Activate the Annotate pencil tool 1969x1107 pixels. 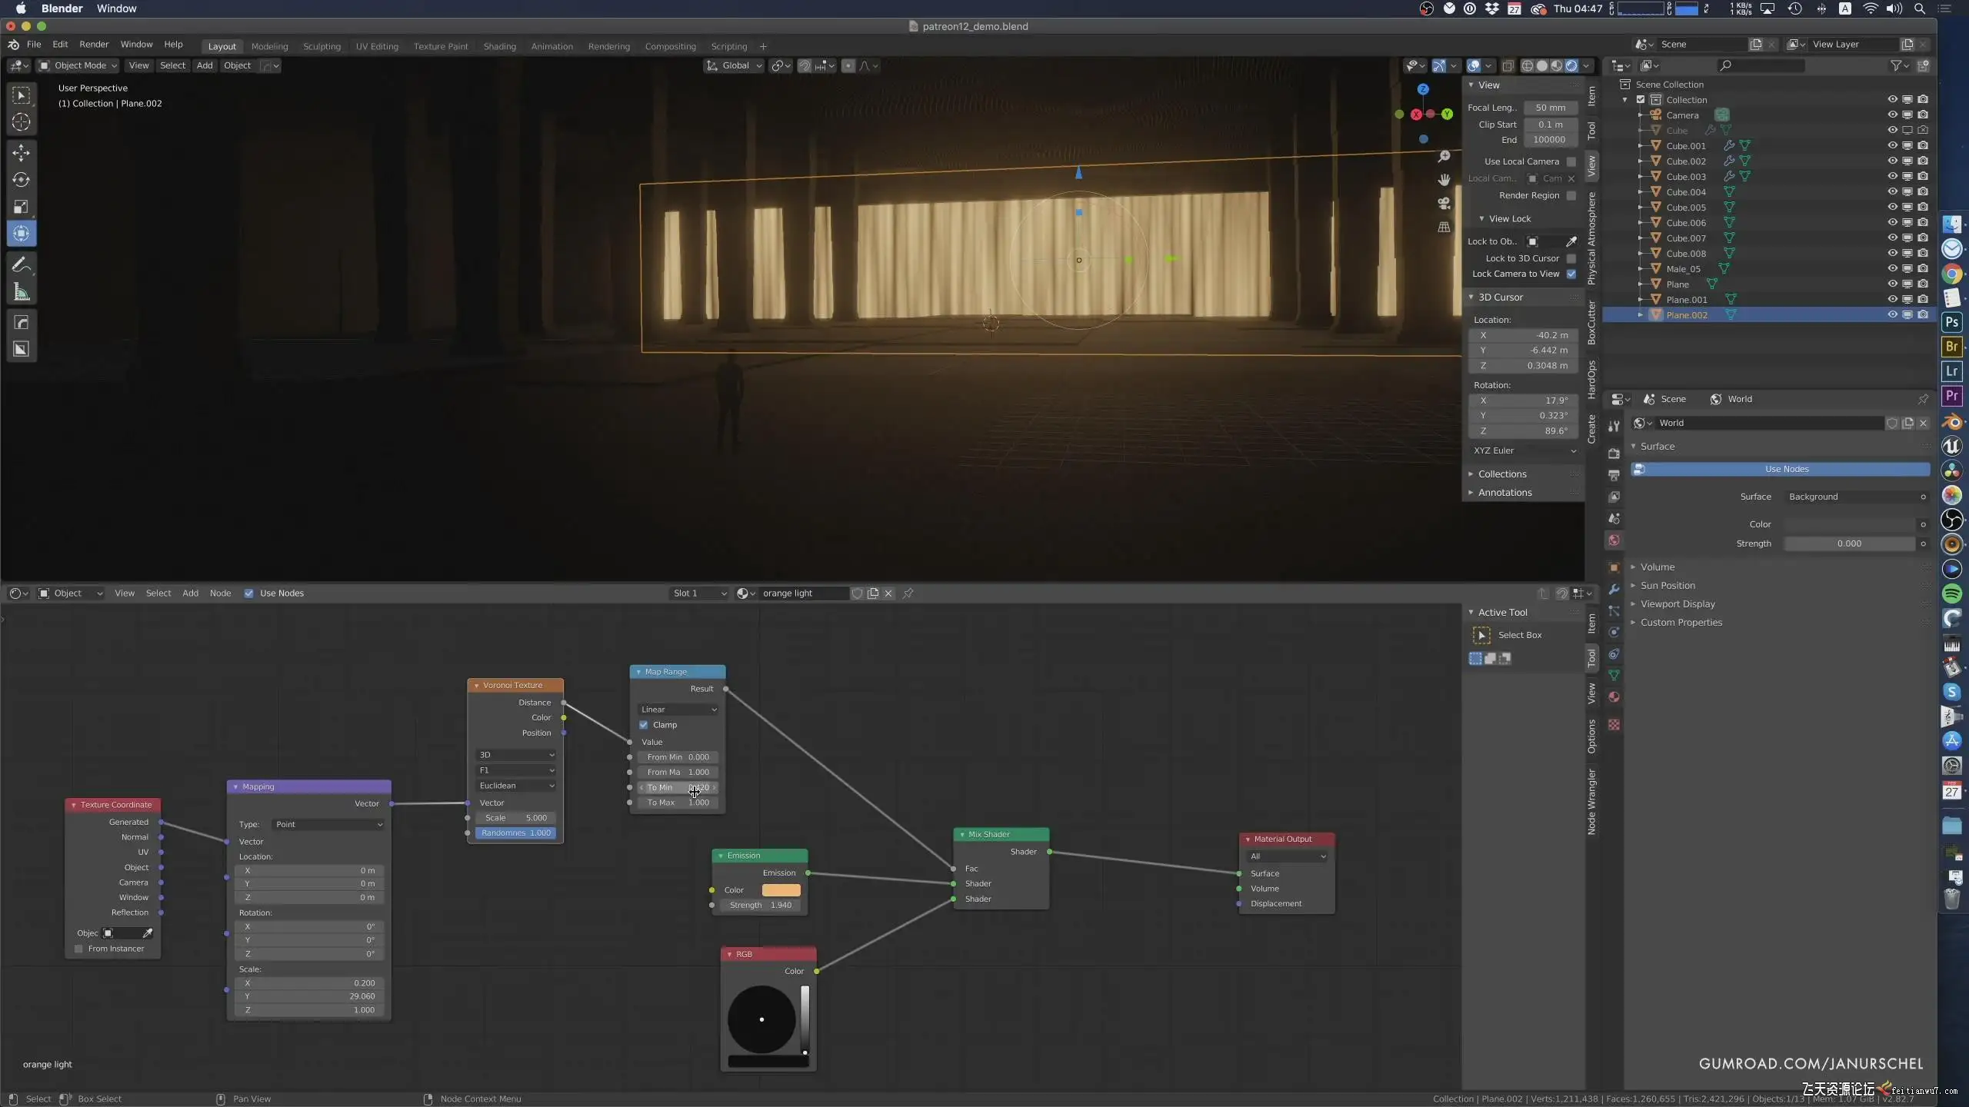(21, 264)
